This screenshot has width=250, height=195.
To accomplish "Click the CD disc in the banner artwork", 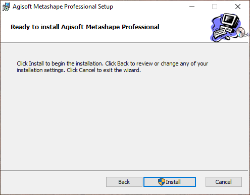I will [240, 32].
